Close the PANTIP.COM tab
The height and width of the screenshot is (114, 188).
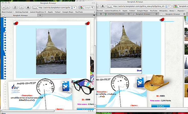129,14
